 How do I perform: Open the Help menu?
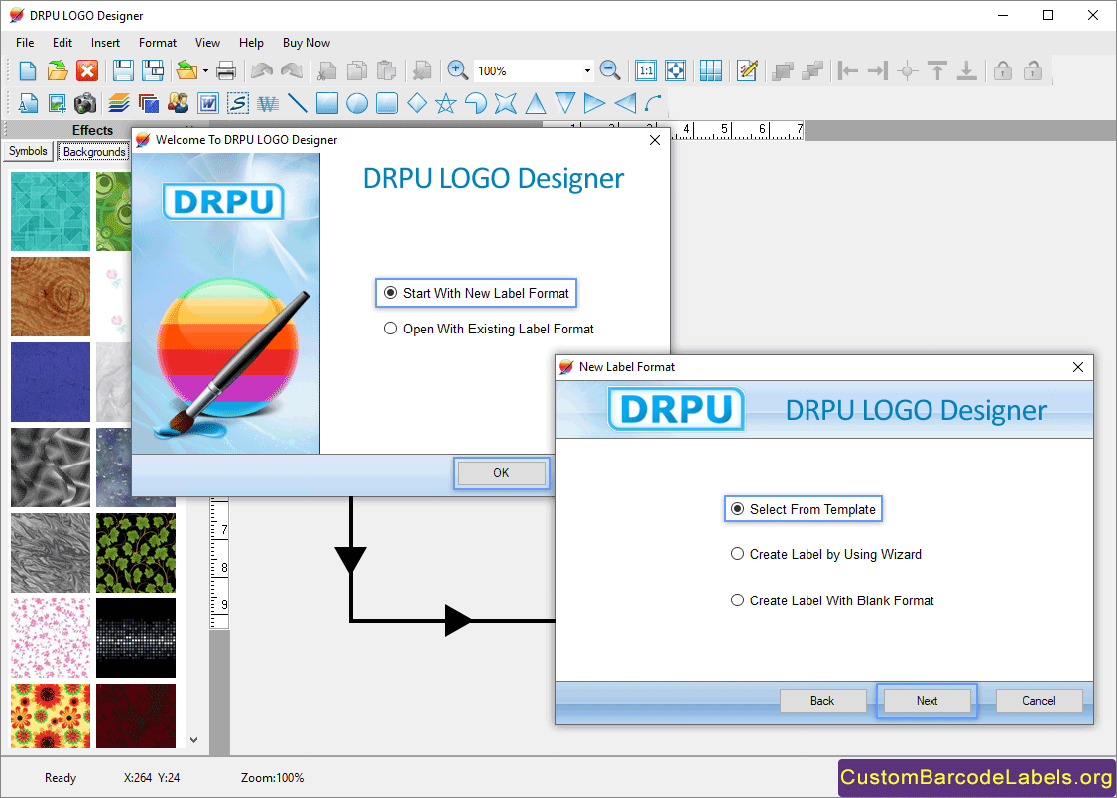click(251, 43)
